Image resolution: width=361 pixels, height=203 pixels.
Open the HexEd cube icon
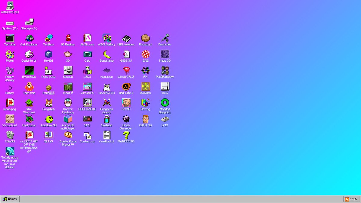click(48, 54)
